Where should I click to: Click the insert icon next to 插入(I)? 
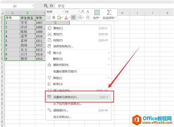pyautogui.click(x=49, y=53)
